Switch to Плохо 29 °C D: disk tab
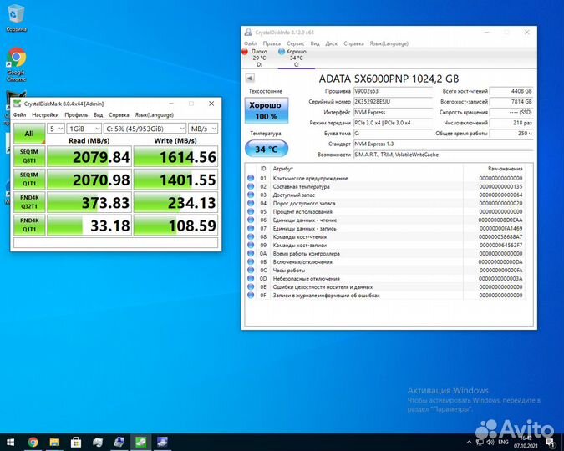The width and height of the screenshot is (564, 451). pyautogui.click(x=257, y=58)
